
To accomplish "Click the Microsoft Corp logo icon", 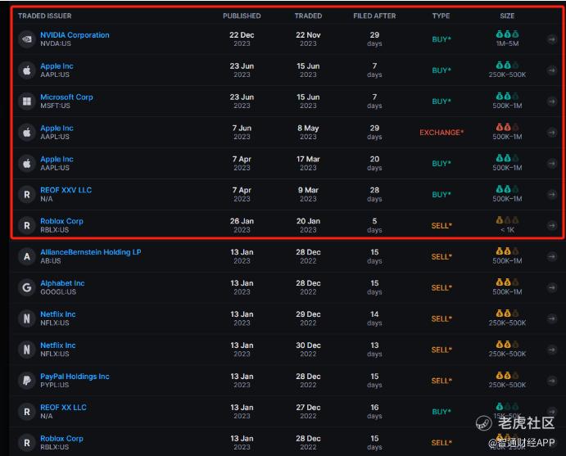I will (27, 101).
